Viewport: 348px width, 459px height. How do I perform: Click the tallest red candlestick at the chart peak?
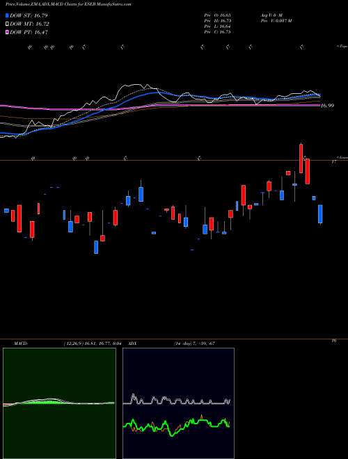click(301, 159)
